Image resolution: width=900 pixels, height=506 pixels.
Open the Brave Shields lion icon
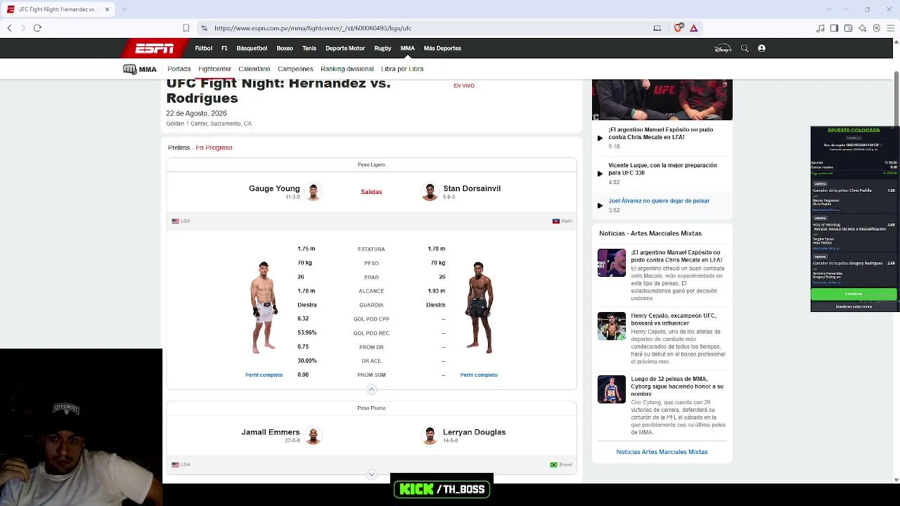[678, 28]
